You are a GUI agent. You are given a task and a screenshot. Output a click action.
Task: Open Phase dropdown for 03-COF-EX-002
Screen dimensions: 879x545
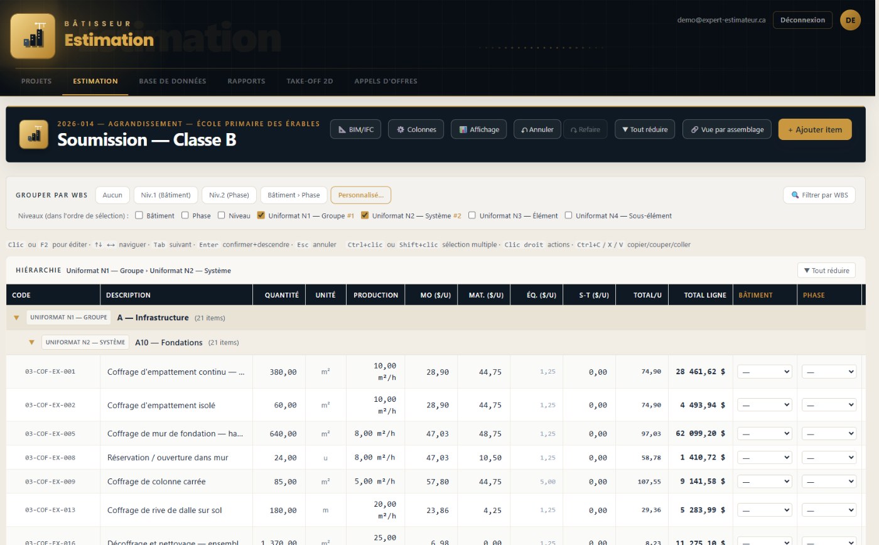(x=829, y=405)
